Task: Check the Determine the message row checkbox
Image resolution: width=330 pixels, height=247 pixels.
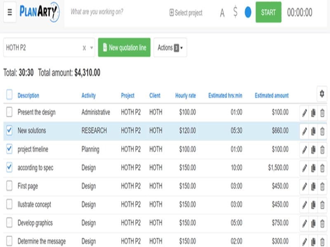Action: click(9, 241)
